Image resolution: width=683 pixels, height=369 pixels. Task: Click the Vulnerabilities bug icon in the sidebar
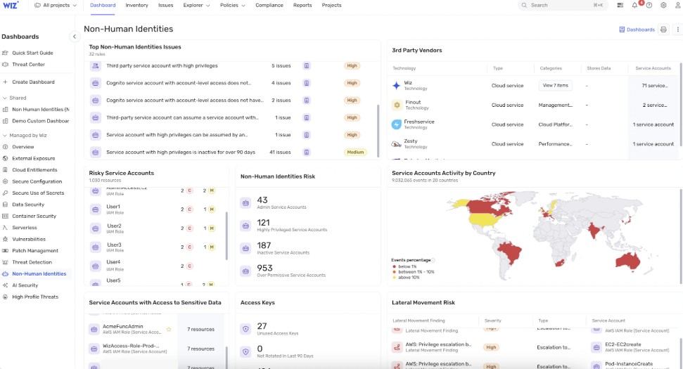click(5, 240)
